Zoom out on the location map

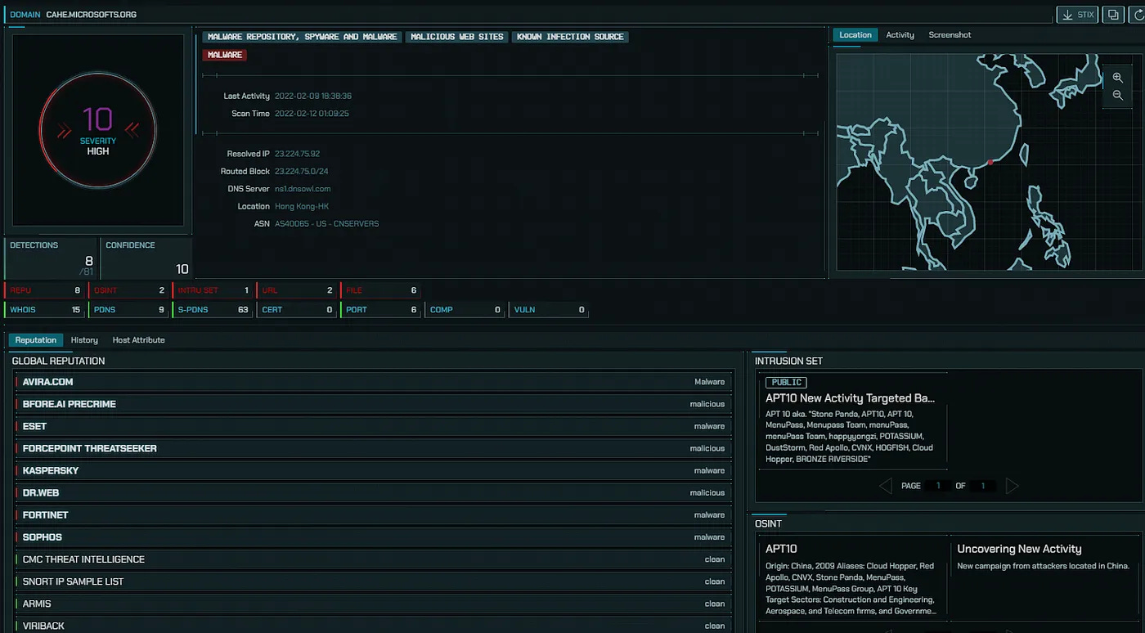[x=1118, y=96]
